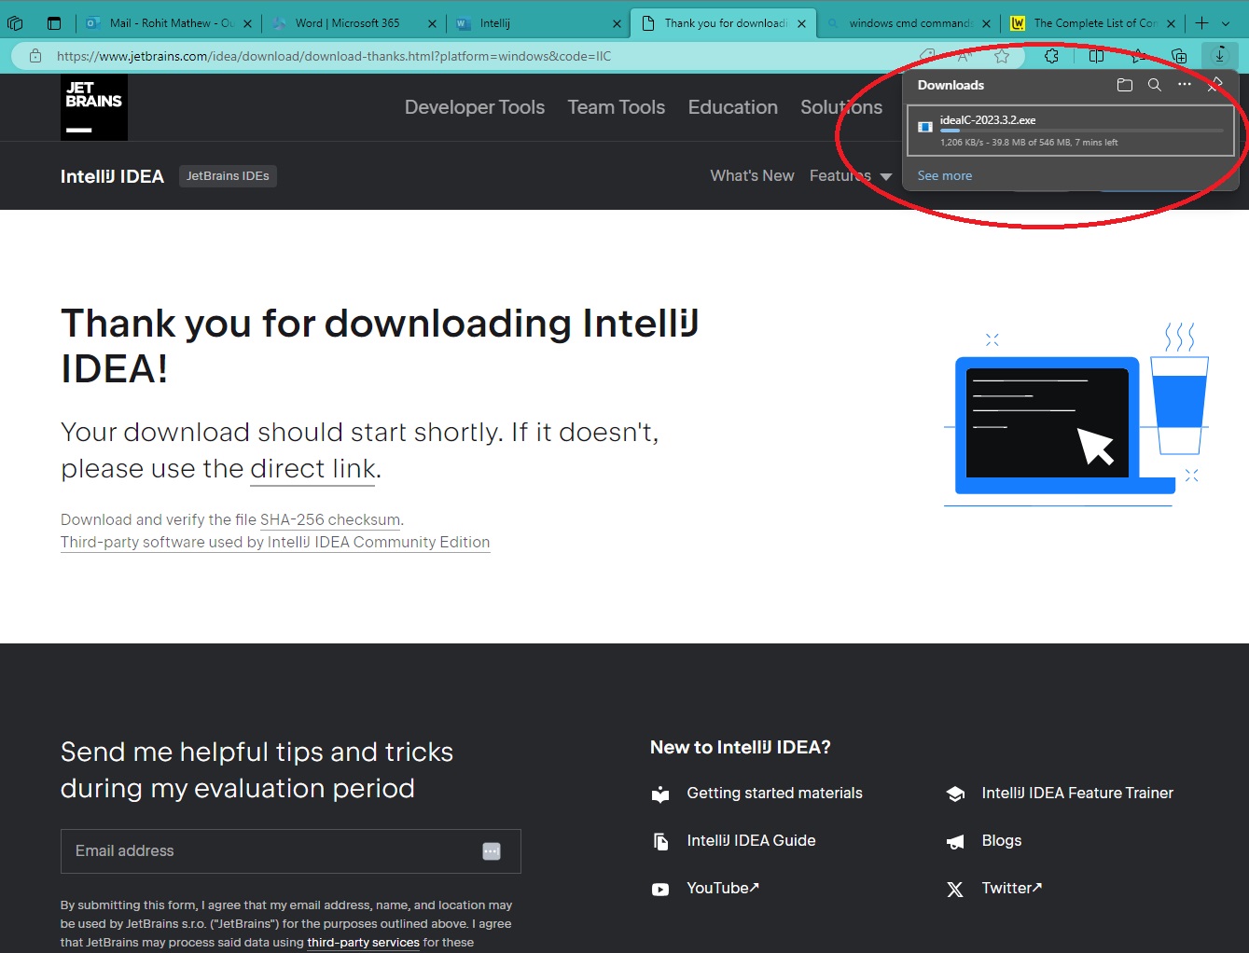Screen dimensions: 1249x953
Task: Click the JetBrains logo
Action: tap(93, 106)
